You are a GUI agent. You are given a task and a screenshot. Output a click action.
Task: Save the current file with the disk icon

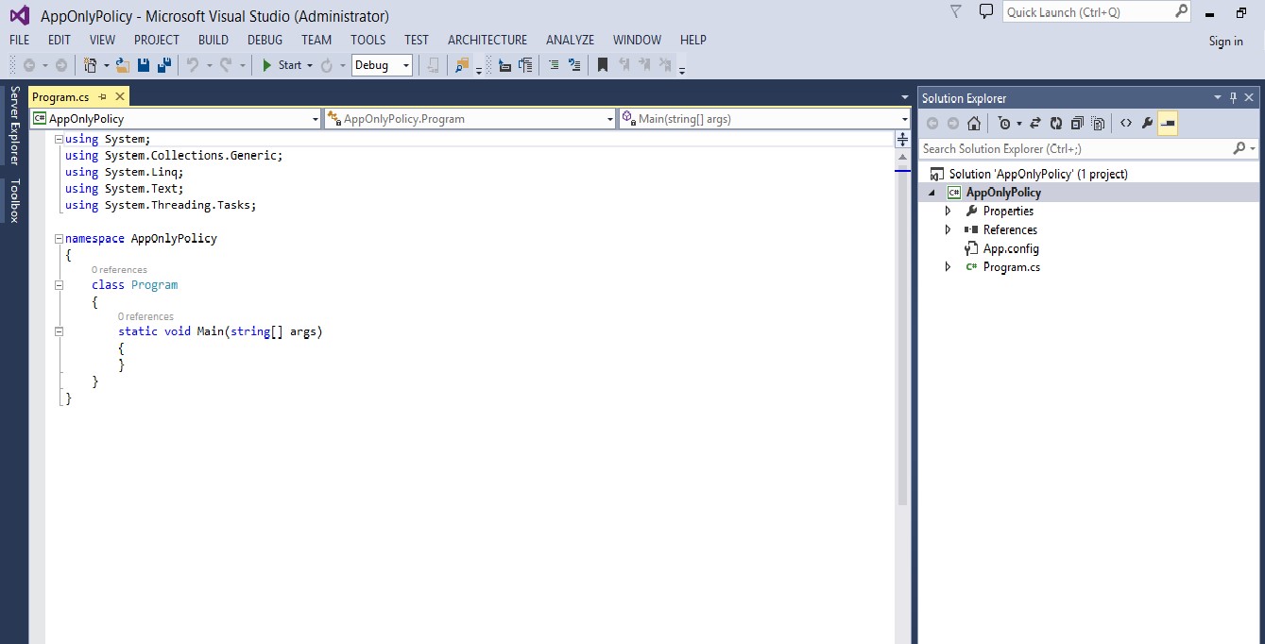144,65
